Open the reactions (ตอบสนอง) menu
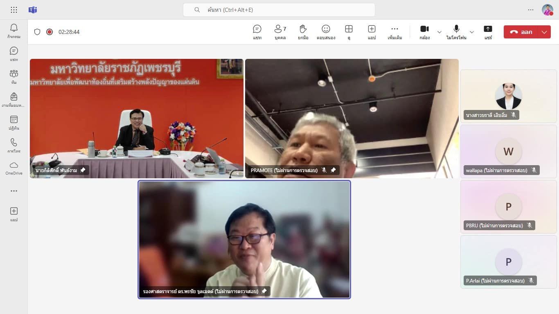The height and width of the screenshot is (314, 559). pyautogui.click(x=326, y=32)
